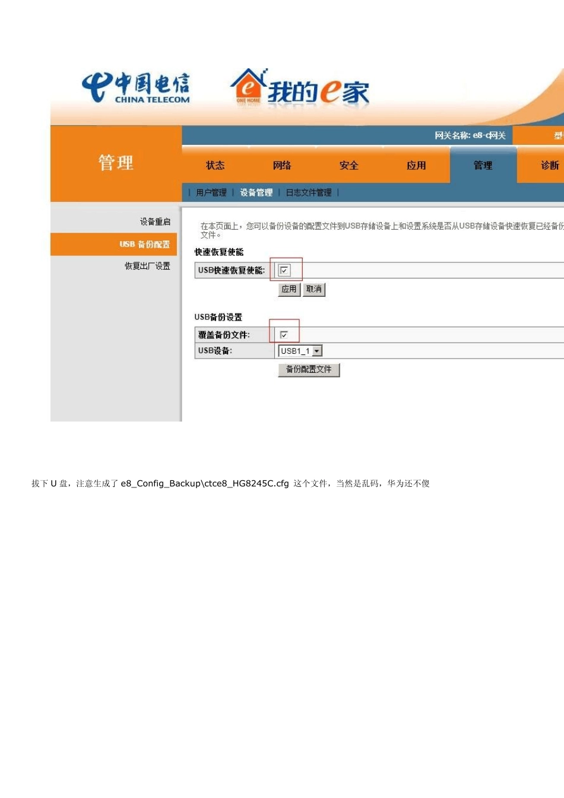Select 设备重启 in the sidebar
Viewport: 564px width, 798px height.
[155, 221]
